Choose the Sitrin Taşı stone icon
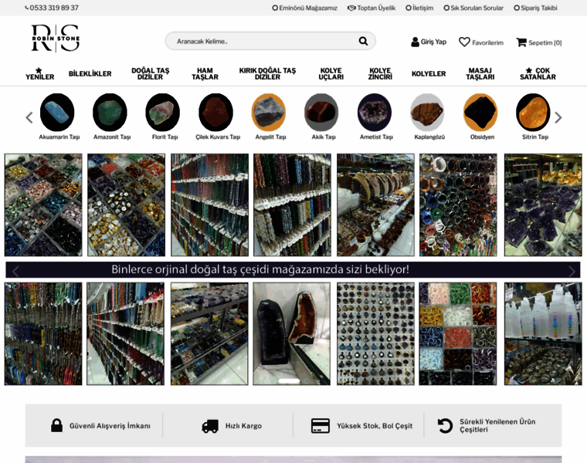This screenshot has width=587, height=463. coord(533,113)
